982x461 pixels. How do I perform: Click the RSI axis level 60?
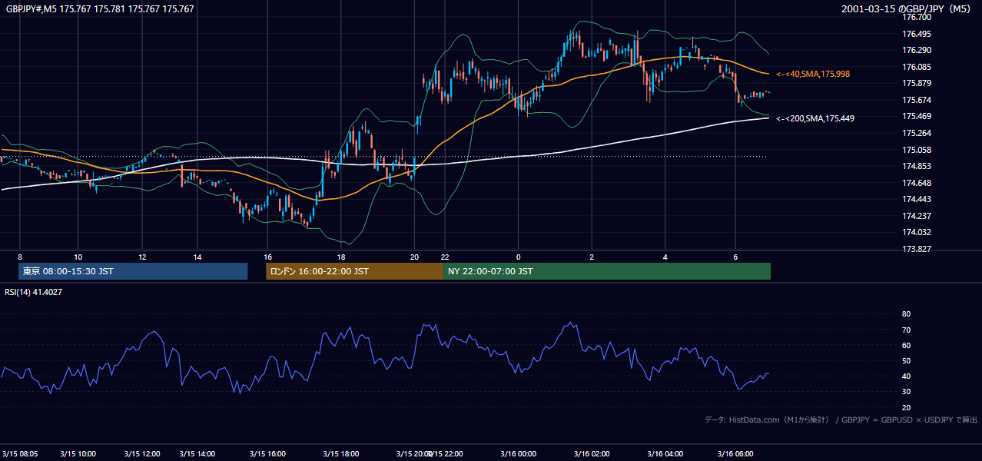906,345
